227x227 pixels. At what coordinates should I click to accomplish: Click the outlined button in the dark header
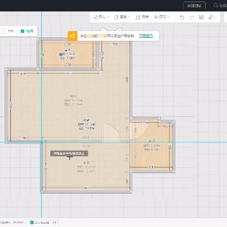click(194, 6)
